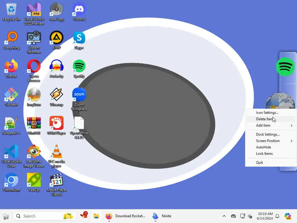Click the TeraCopy desktop icon

[57, 12]
